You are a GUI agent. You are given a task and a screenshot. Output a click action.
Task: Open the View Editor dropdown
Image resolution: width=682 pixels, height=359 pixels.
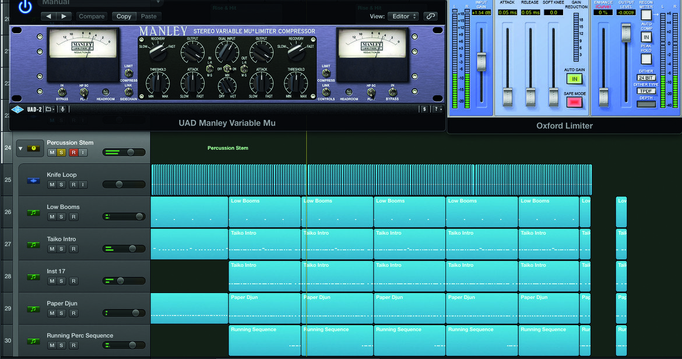point(403,16)
